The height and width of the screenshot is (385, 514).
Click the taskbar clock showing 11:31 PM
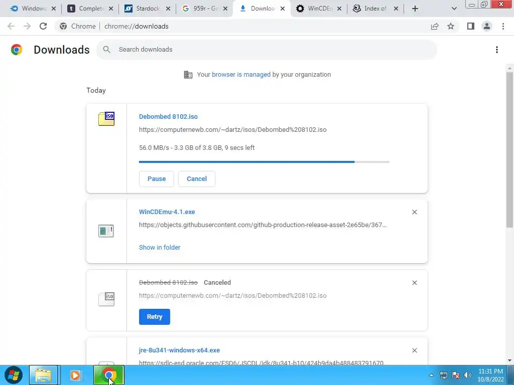[490, 375]
